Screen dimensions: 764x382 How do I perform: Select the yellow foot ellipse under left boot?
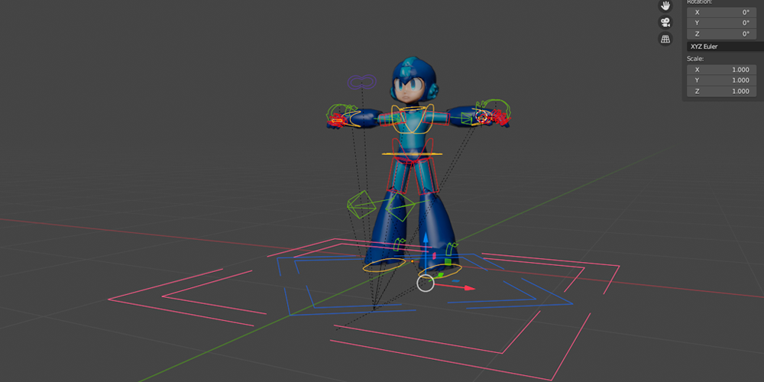(x=384, y=265)
